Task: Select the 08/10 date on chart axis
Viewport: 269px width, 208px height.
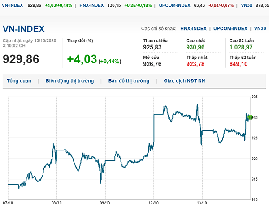Action: (x=56, y=202)
